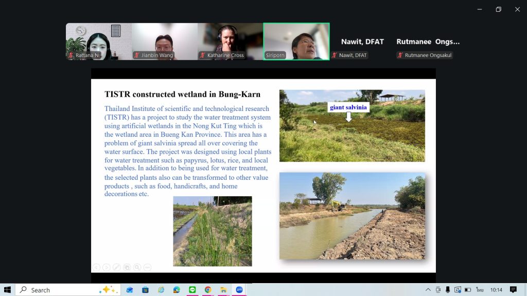The image size is (527, 296).
Task: Open Microsoft Store from the taskbar
Action: (x=145, y=290)
